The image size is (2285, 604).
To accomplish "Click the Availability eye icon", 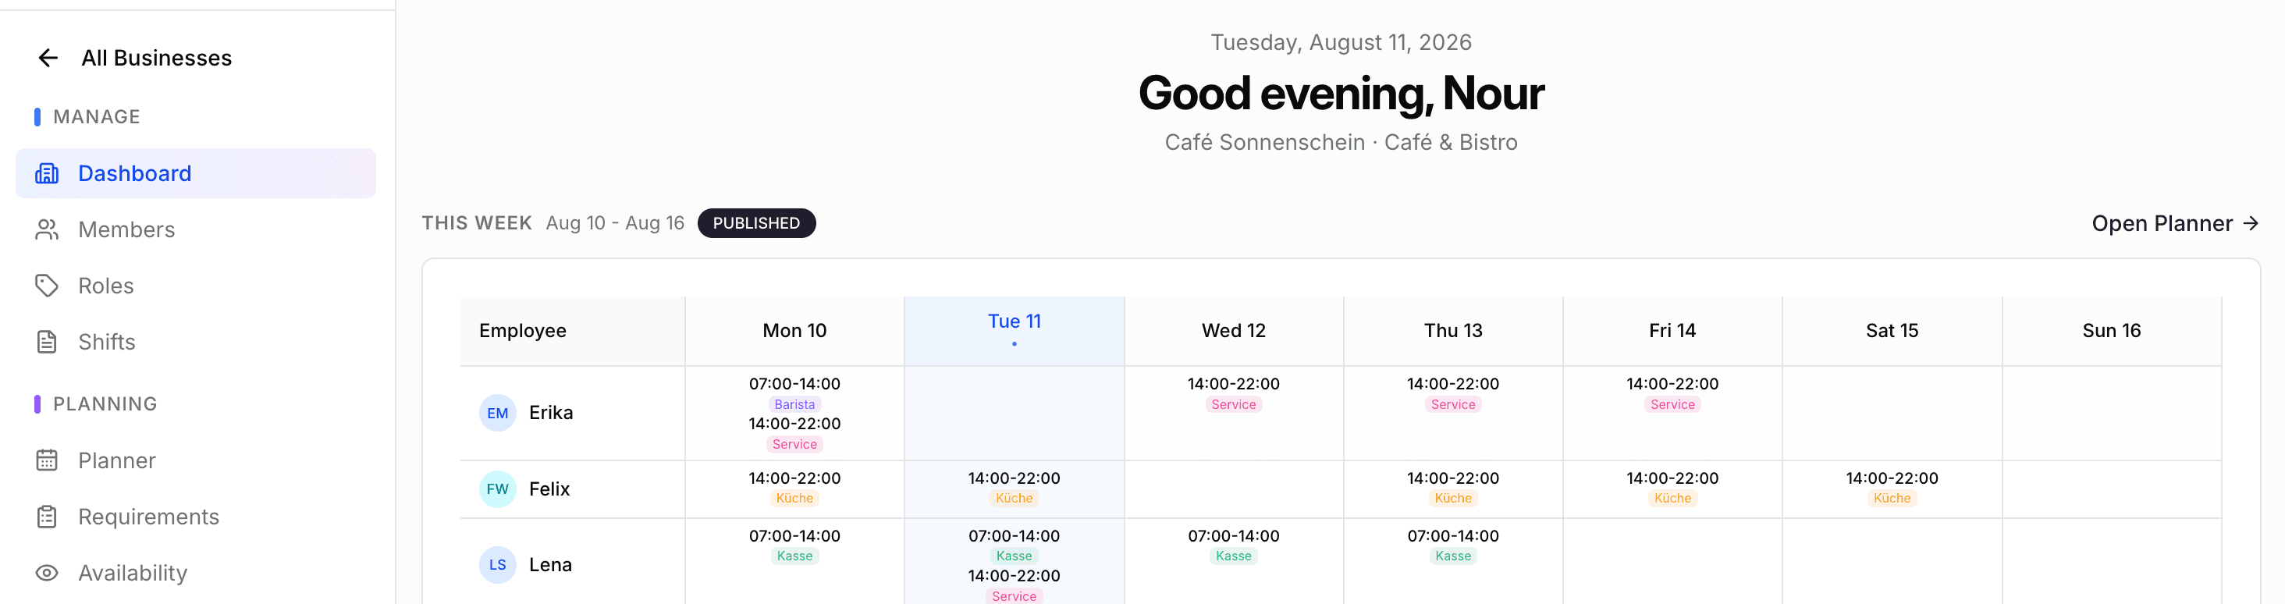I will tap(47, 573).
